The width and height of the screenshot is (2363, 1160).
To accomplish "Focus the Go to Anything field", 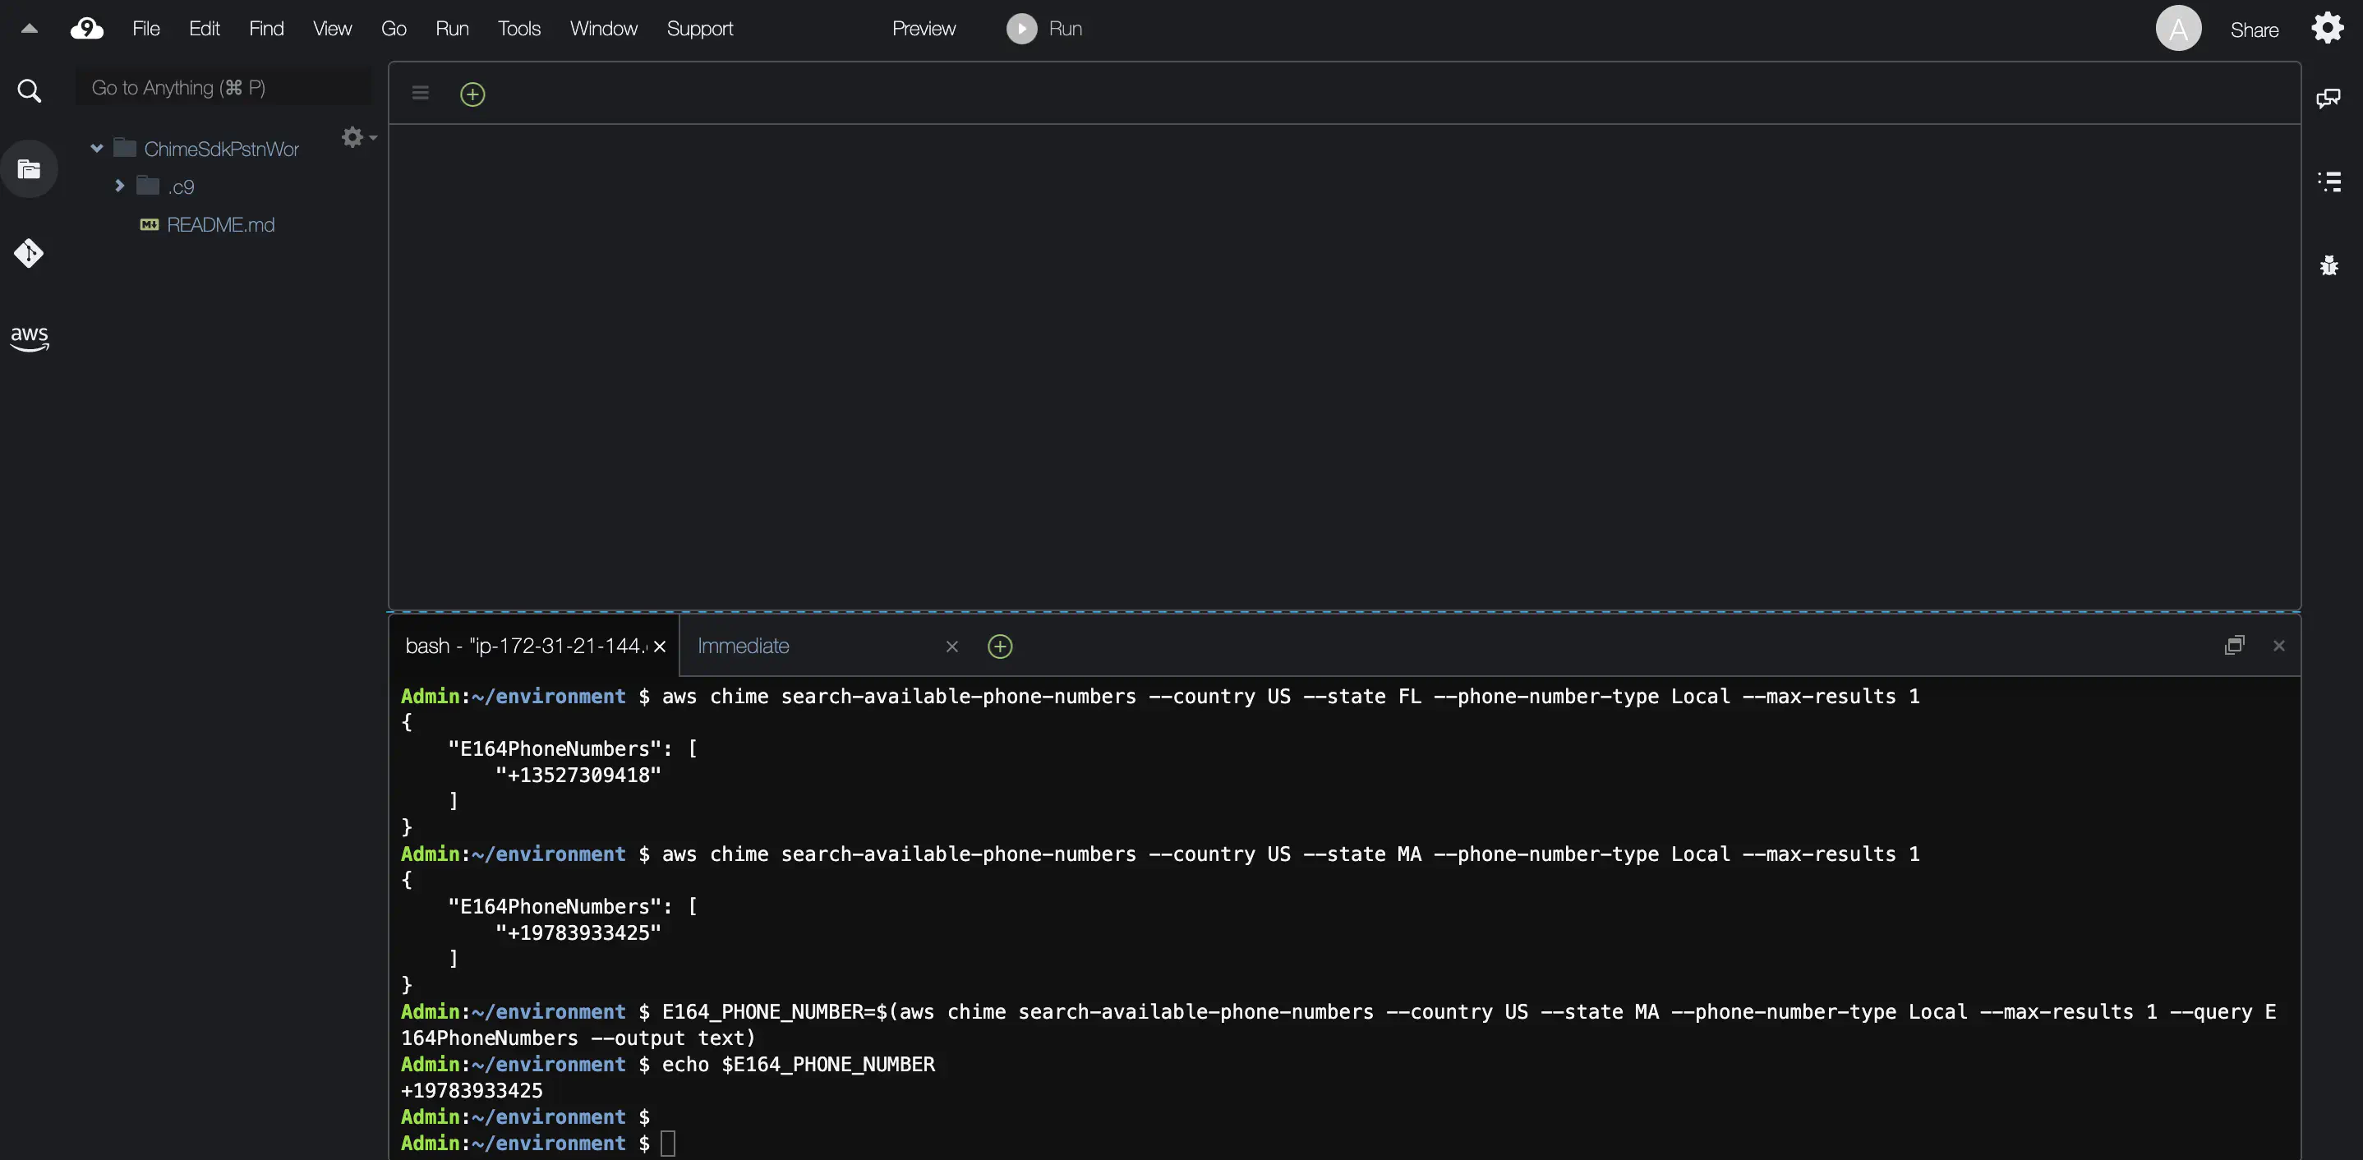I will pyautogui.click(x=223, y=87).
